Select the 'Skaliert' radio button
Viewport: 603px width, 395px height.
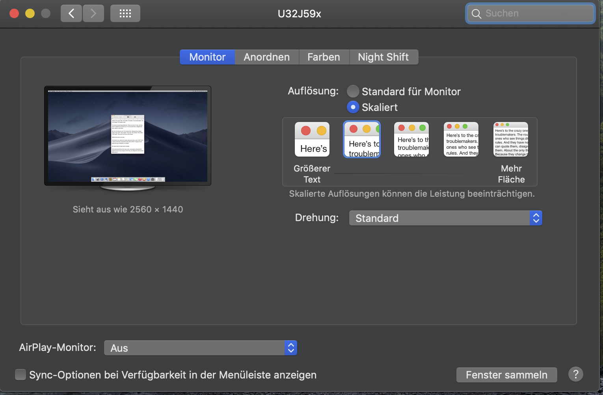tap(353, 107)
